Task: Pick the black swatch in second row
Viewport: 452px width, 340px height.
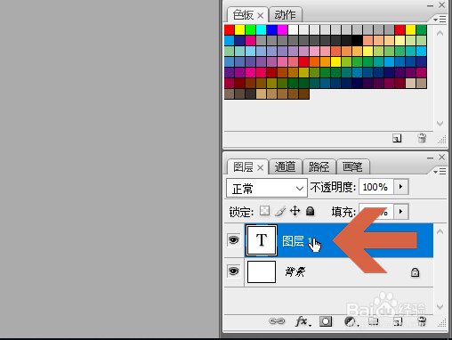Action: [x=358, y=40]
